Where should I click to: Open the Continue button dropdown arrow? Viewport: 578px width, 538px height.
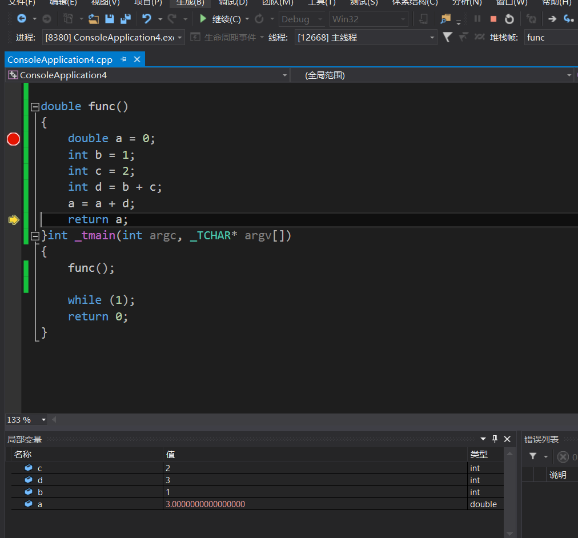[247, 19]
